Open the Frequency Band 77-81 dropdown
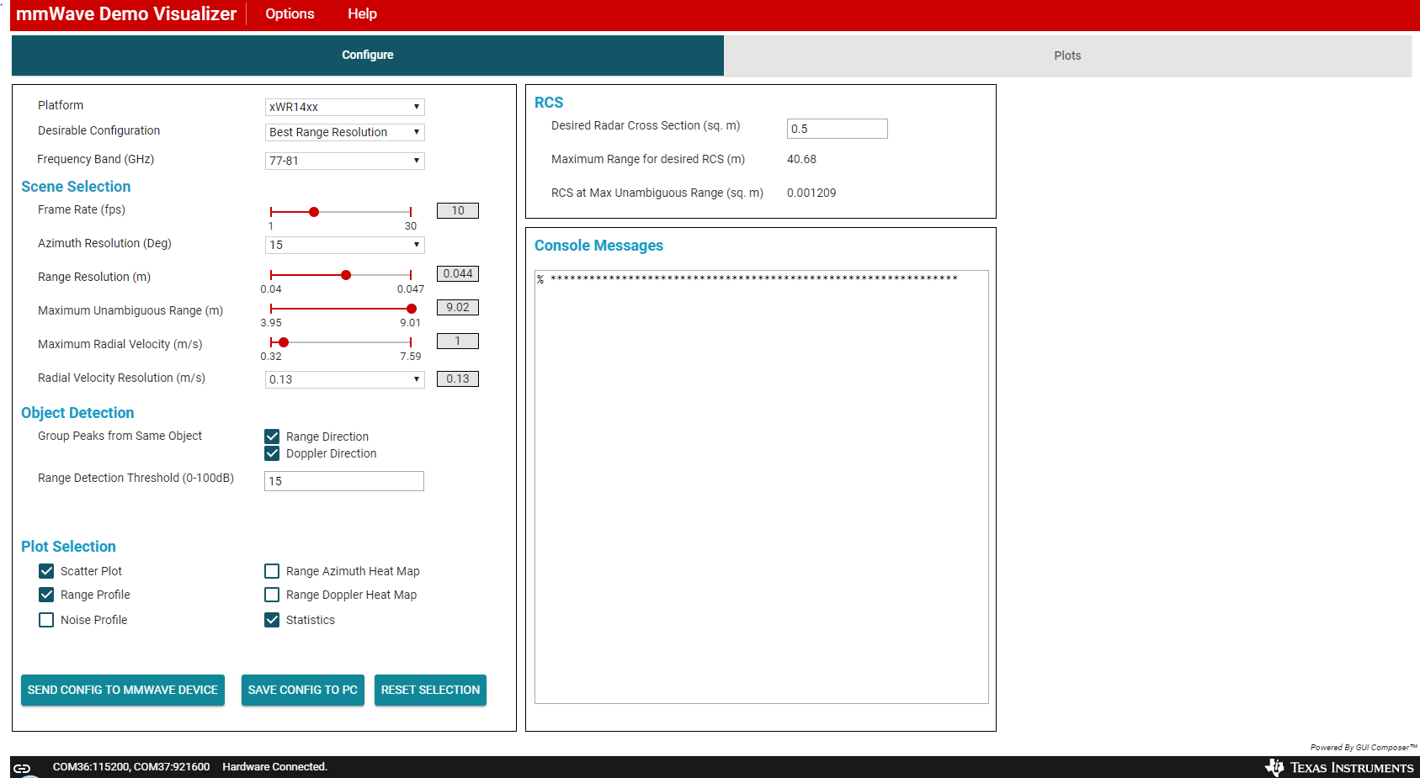The height and width of the screenshot is (778, 1420). [x=345, y=161]
